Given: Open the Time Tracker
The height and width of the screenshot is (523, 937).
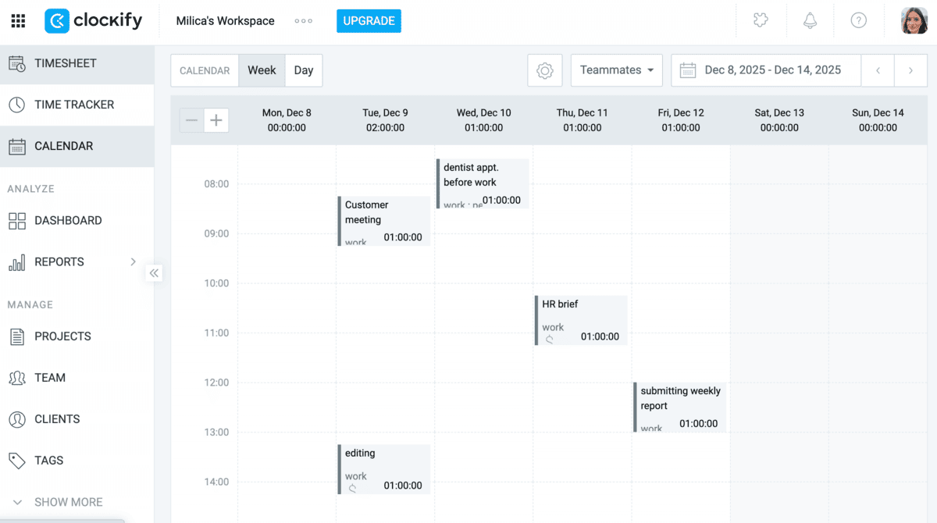Looking at the screenshot, I should 73,105.
